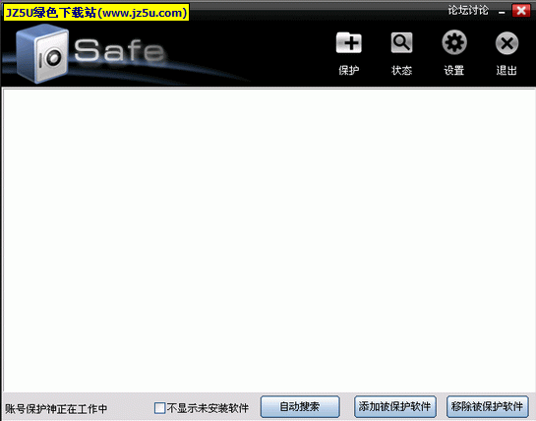Click inside the empty protected software list
The image size is (536, 421).
pos(268,240)
